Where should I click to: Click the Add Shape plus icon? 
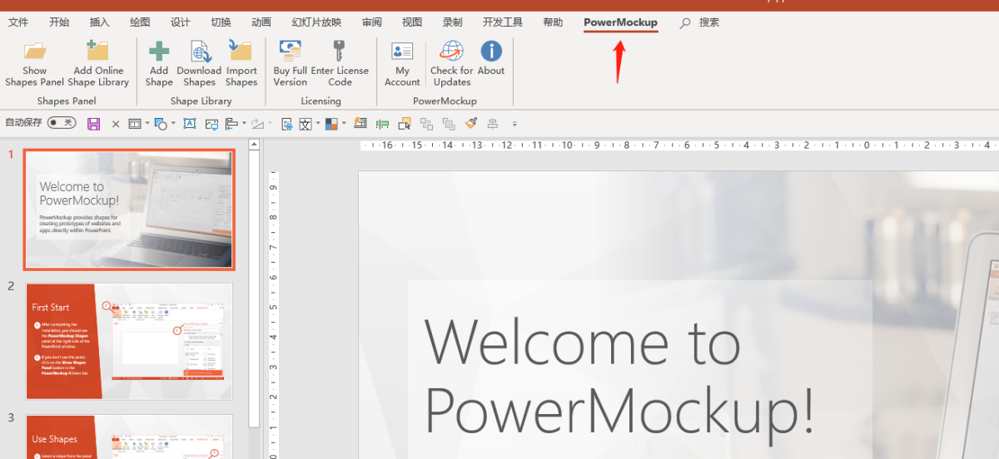[159, 52]
